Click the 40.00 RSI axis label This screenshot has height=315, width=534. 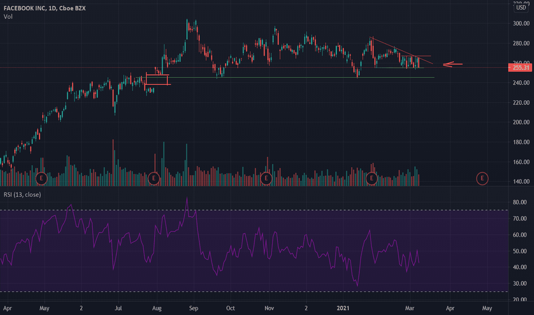[520, 267]
